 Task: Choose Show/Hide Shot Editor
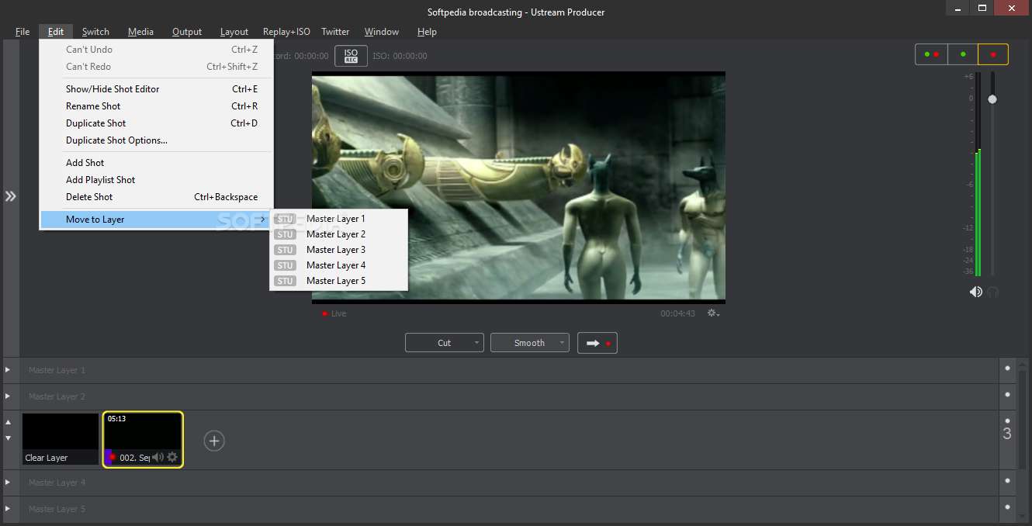[156, 89]
